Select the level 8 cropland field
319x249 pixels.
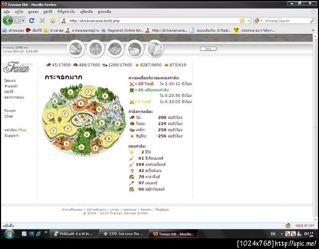[109, 139]
